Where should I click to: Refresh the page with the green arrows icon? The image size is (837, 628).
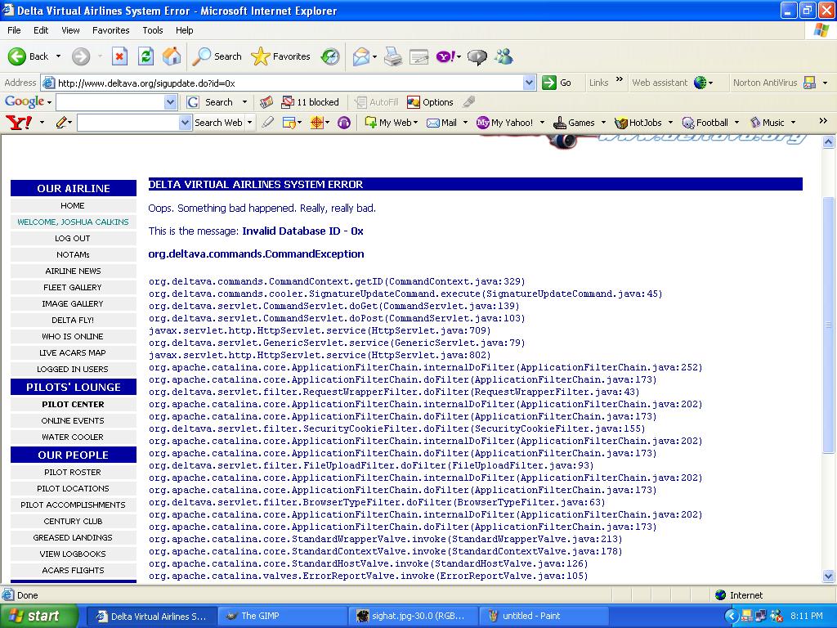[x=145, y=56]
